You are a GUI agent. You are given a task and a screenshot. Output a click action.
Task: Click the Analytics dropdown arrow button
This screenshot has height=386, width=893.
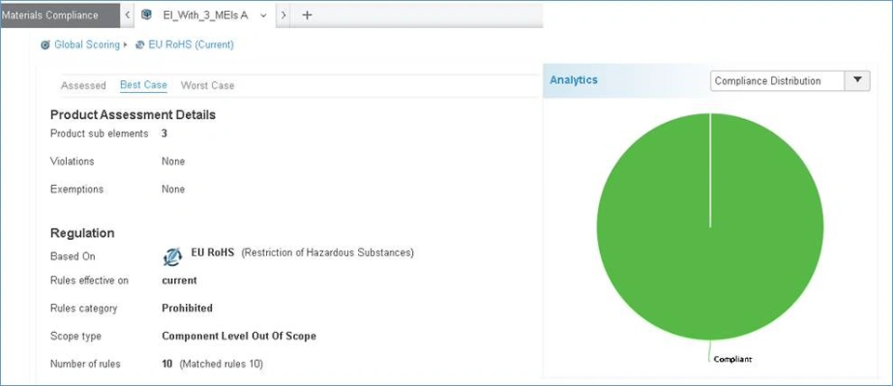(x=857, y=81)
